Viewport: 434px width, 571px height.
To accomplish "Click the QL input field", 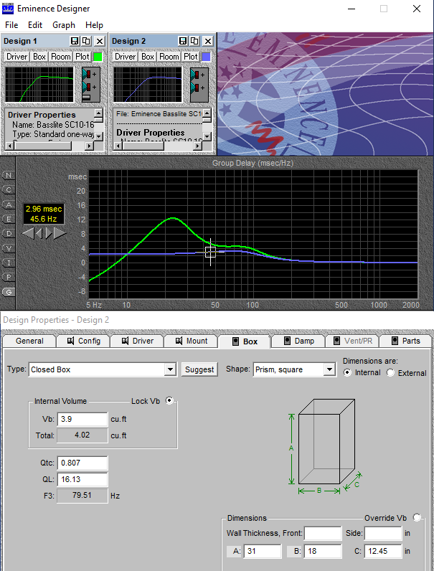I will coord(82,479).
